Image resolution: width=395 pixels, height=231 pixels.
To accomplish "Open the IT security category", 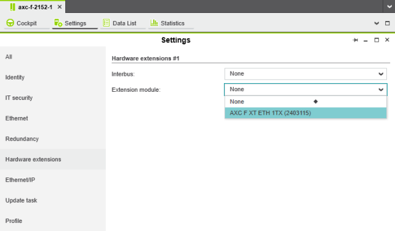I will pos(53,98).
